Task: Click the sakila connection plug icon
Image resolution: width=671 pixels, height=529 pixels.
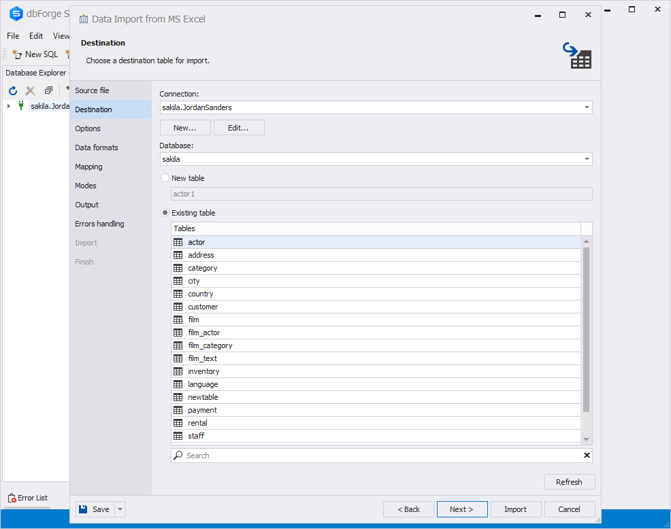Action: coord(20,105)
